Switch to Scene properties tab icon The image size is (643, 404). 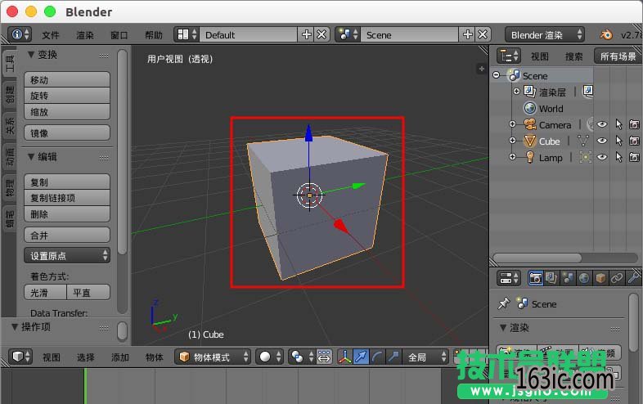[x=568, y=278]
